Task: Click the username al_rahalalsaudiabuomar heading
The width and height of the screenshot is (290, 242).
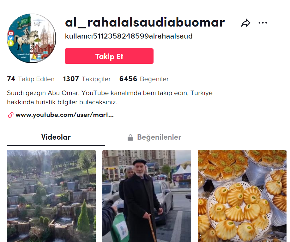Action: (x=145, y=22)
